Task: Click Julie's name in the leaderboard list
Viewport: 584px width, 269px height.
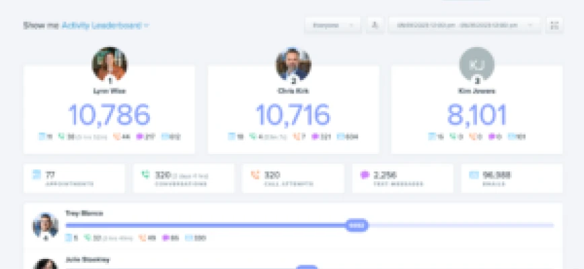Action: [x=87, y=260]
